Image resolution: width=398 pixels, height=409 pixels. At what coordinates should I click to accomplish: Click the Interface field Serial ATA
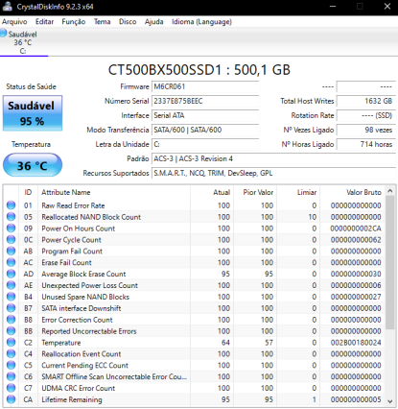205,115
